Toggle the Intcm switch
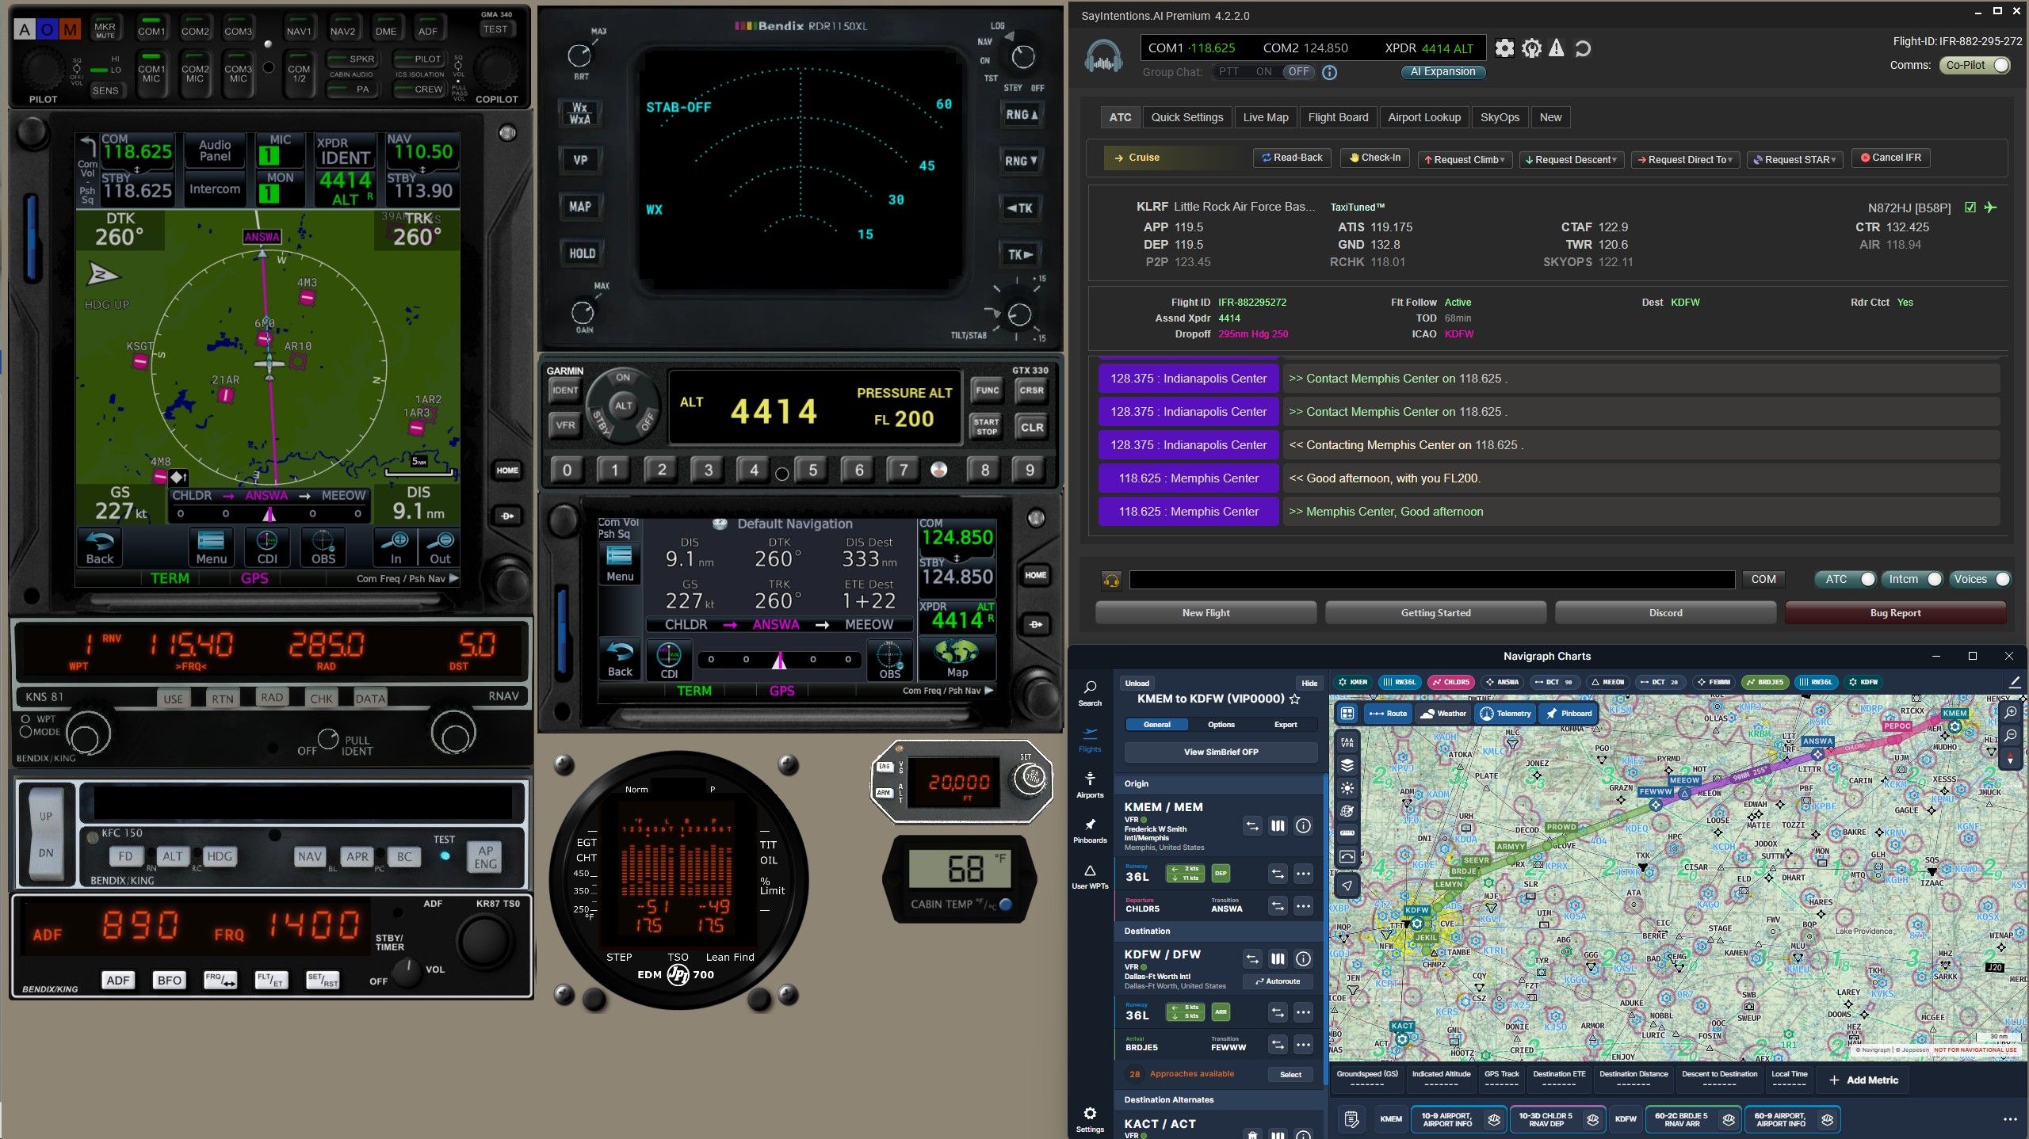This screenshot has width=2029, height=1139. pyautogui.click(x=1914, y=579)
